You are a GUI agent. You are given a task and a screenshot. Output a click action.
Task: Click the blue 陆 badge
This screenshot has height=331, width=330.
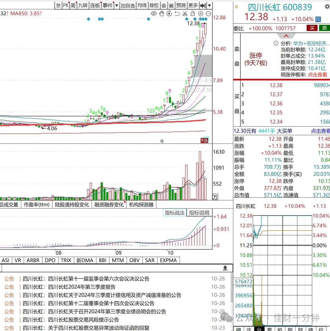click(318, 19)
